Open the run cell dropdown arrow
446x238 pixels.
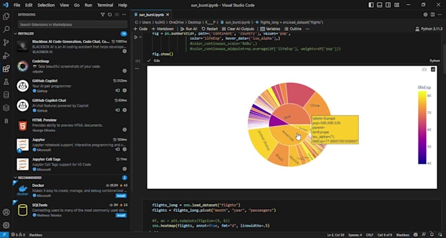tap(140, 37)
